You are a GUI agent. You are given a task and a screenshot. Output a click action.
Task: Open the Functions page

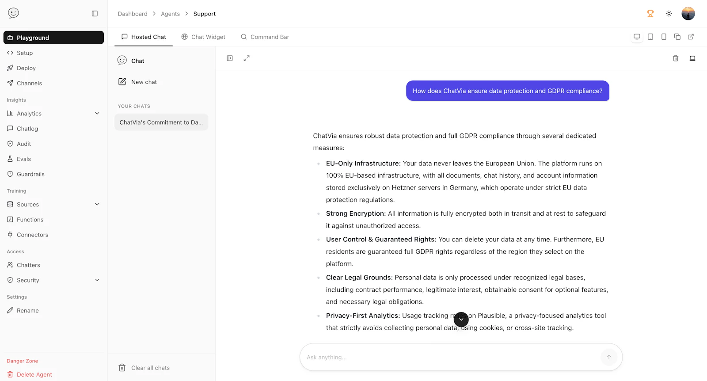pos(53,220)
